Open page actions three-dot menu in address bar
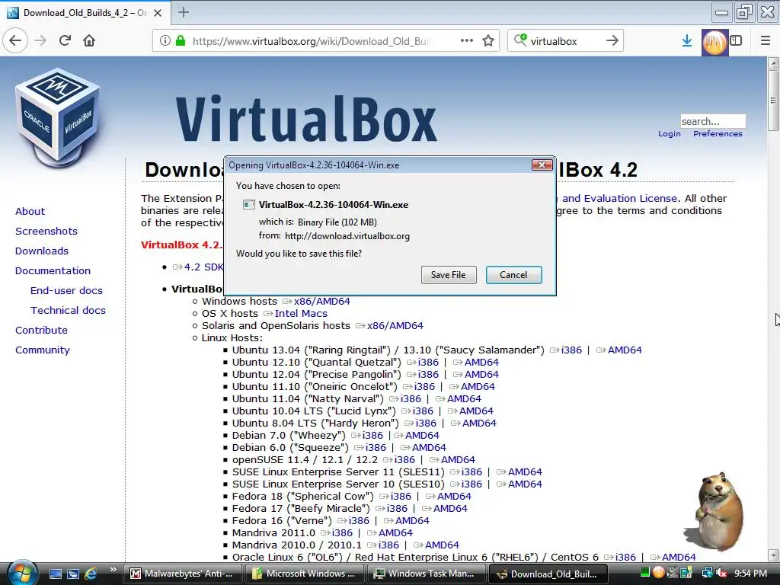 [x=467, y=40]
